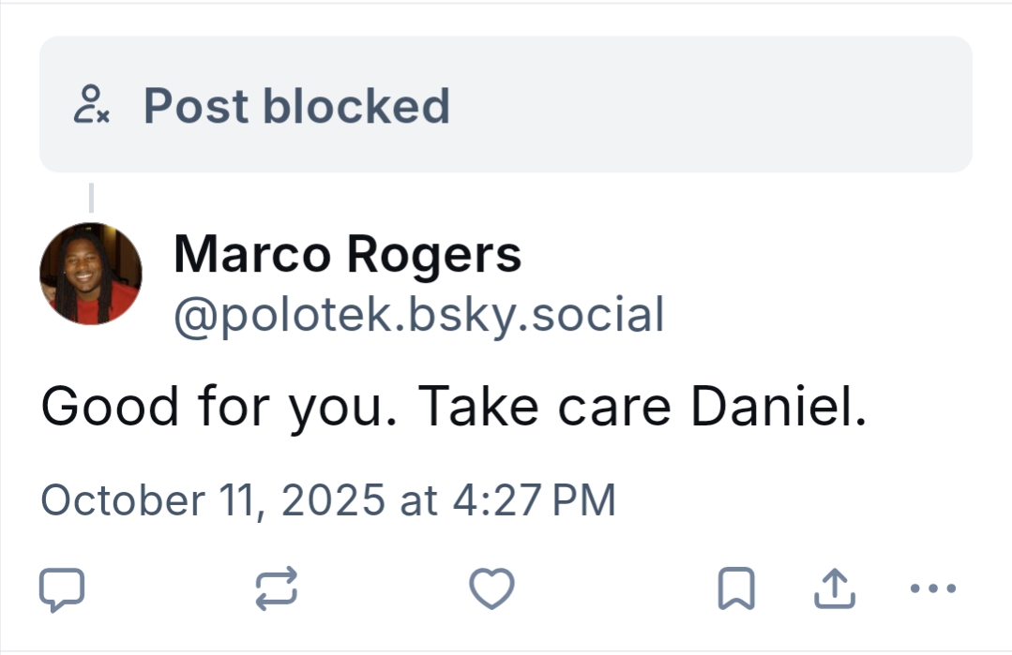
Task: Visit the profile via the name Marco Rogers
Action: 347,254
